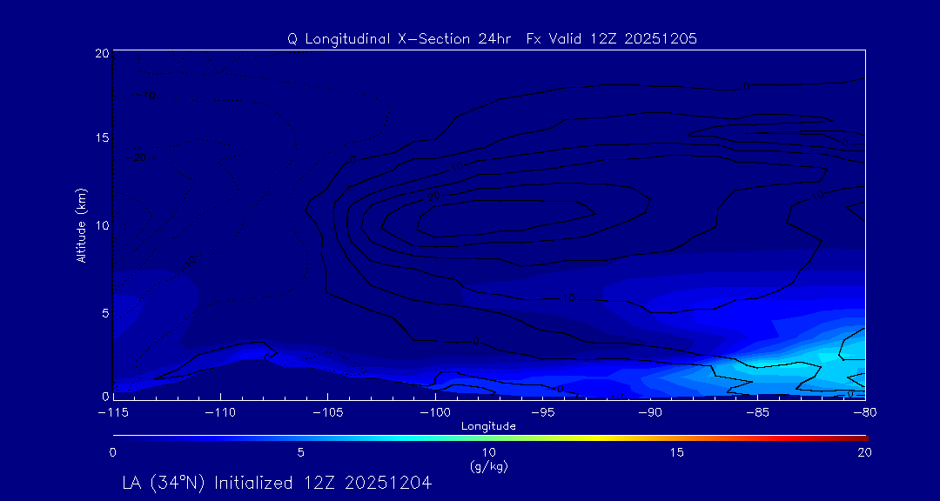Click the 10 km altitude tick label

click(100, 225)
